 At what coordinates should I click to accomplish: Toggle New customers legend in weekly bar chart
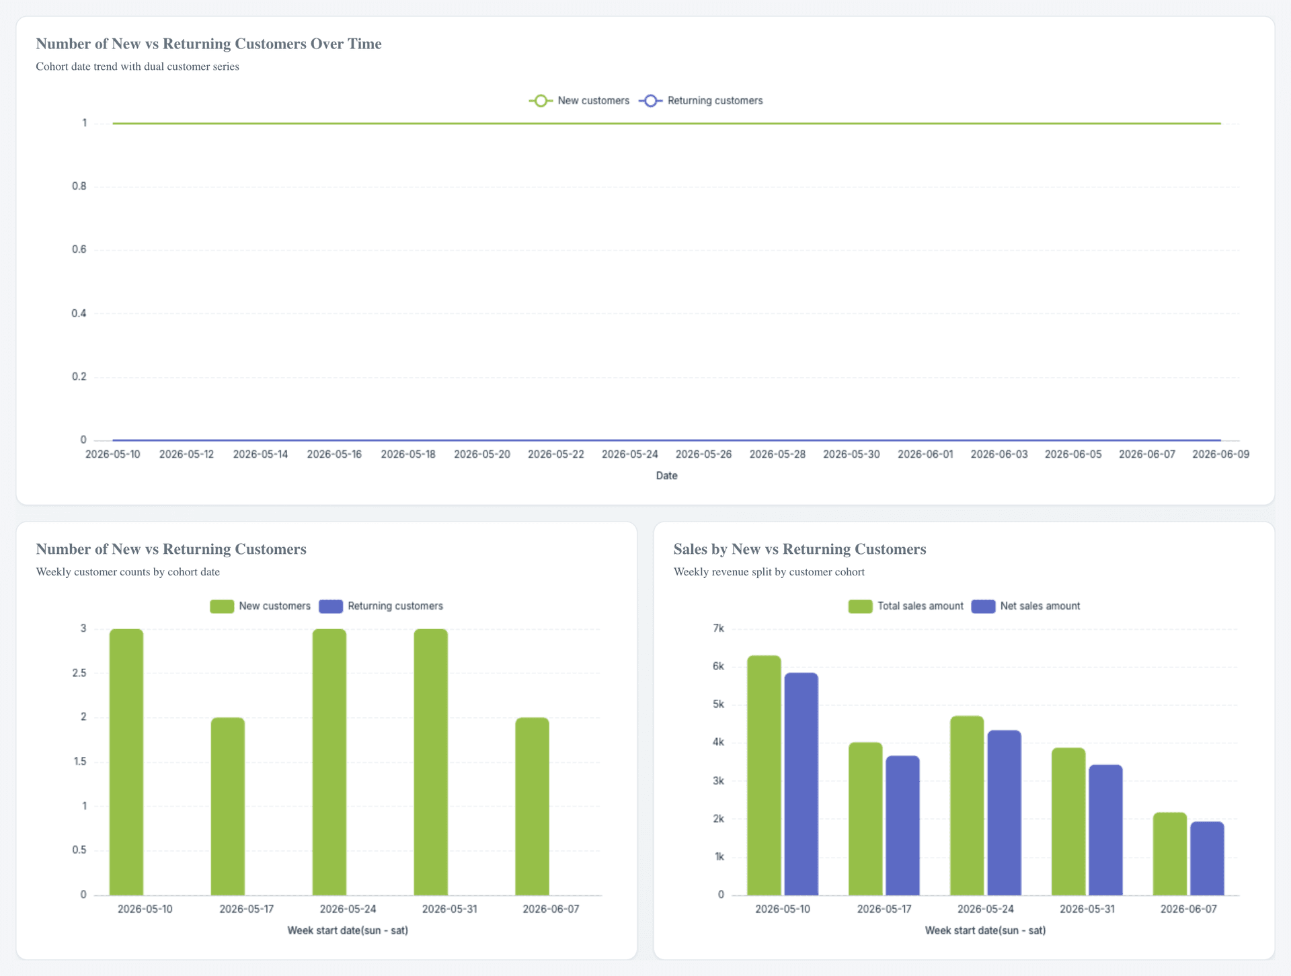(260, 606)
